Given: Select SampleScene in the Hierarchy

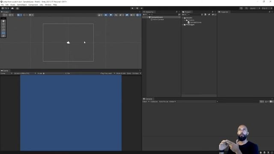Looking at the screenshot, I should pyautogui.click(x=157, y=17).
